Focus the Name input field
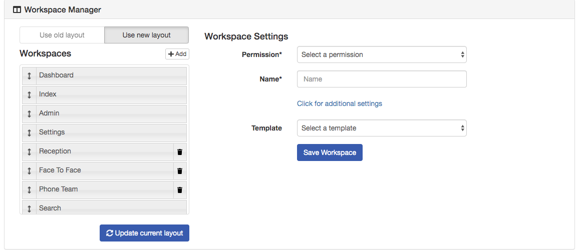579x250 pixels. 382,79
